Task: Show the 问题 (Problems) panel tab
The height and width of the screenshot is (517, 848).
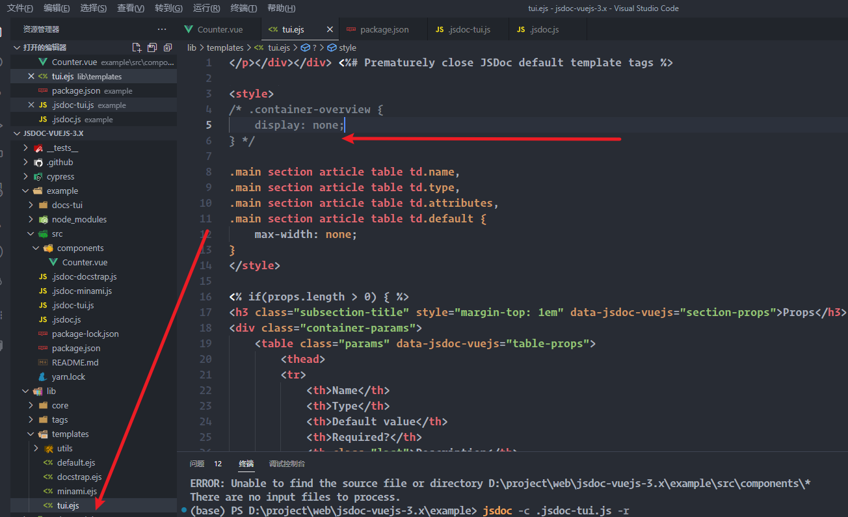Action: (197, 464)
